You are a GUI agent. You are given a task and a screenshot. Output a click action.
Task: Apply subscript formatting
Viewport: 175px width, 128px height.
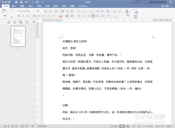point(39,16)
